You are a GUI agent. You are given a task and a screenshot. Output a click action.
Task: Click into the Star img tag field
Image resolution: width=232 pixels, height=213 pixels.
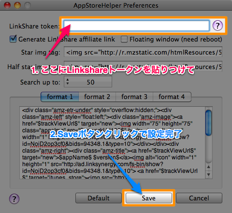point(143,52)
